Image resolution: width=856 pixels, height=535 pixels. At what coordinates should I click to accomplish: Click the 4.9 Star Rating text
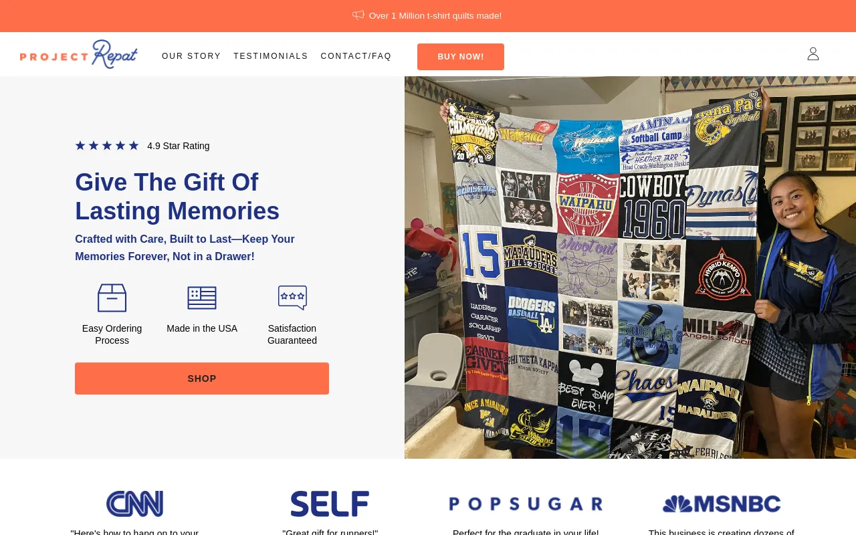(179, 146)
